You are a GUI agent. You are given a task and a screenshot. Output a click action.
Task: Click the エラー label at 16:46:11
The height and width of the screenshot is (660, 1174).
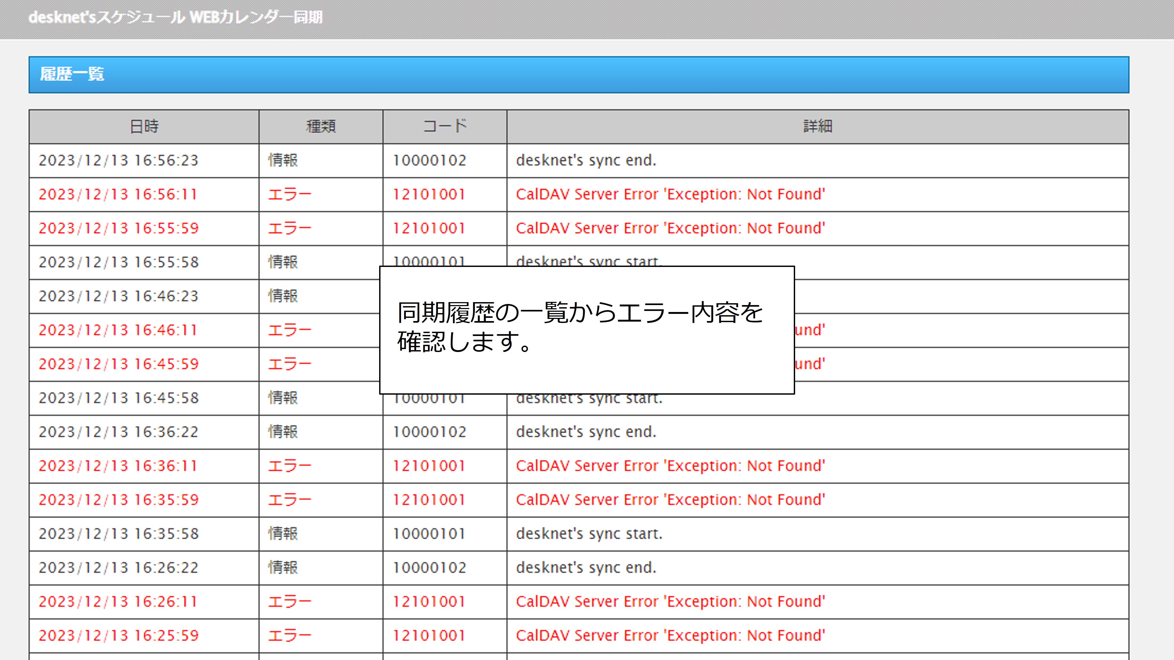[289, 330]
